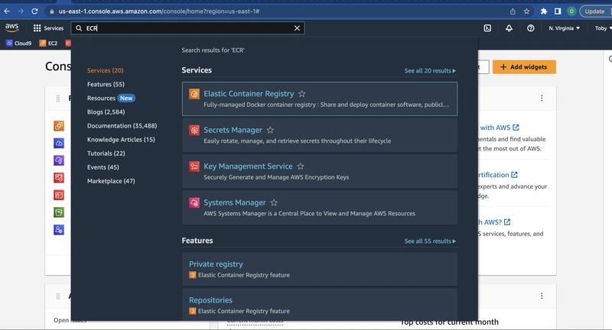
Task: Open the cost widget's three-dot menu
Action: coord(542,296)
